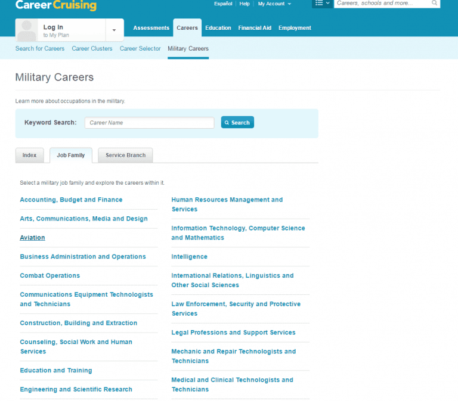Click the Log In to My Plan text
This screenshot has height=401, width=458.
click(x=56, y=31)
